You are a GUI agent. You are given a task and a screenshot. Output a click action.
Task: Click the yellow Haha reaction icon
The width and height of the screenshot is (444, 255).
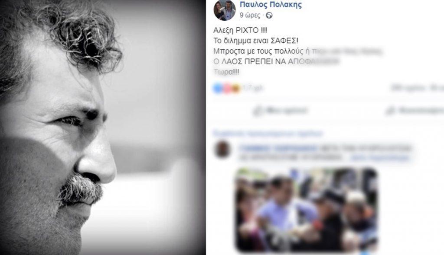pyautogui.click(x=235, y=89)
